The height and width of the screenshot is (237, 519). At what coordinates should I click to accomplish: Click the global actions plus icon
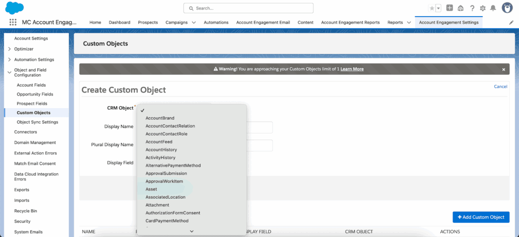449,8
